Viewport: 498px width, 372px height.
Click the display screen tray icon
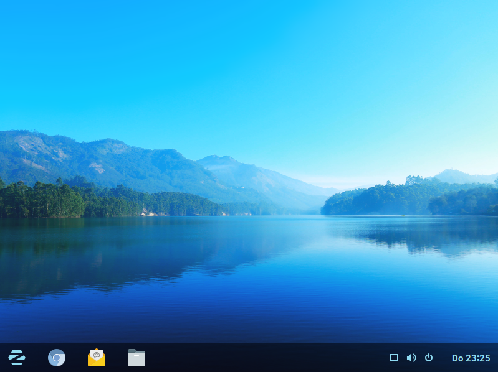393,358
